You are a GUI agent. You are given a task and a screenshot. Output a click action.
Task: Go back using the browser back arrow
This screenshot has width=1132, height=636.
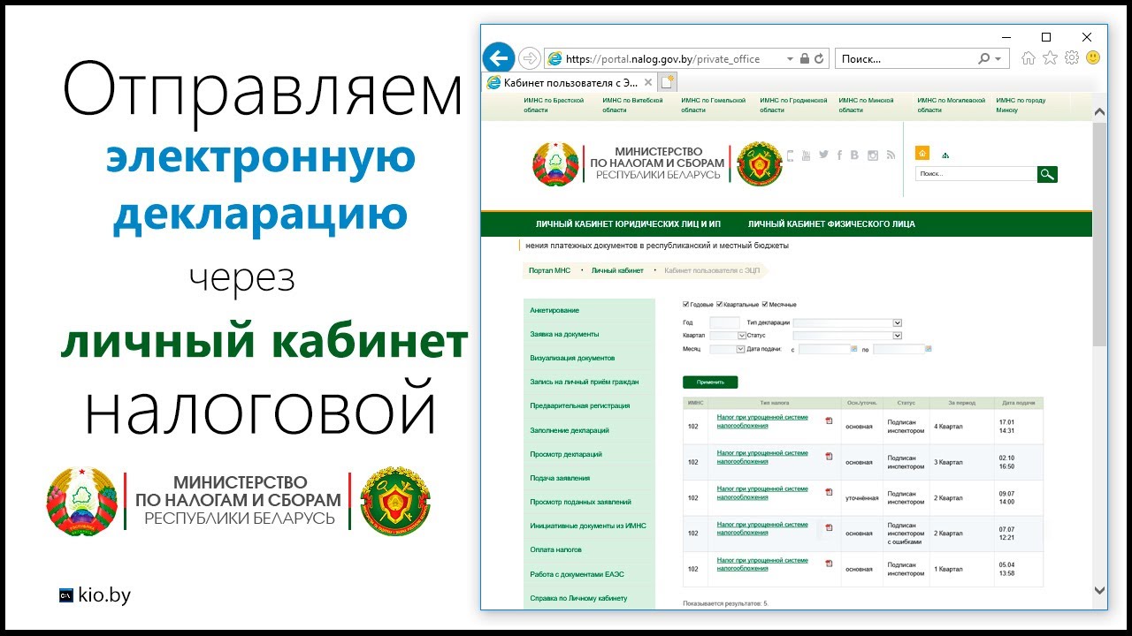pyautogui.click(x=499, y=59)
